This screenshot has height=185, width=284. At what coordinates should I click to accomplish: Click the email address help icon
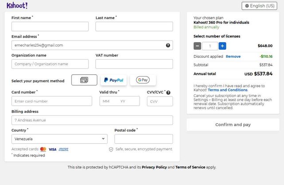pyautogui.click(x=168, y=45)
